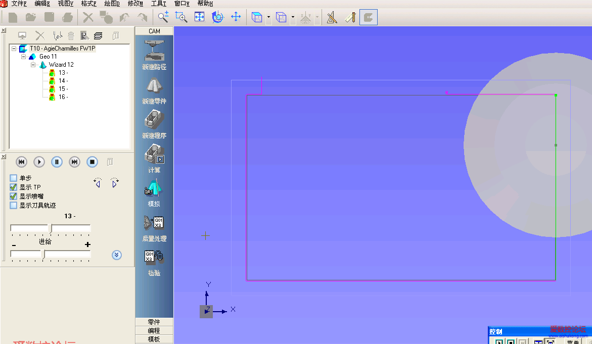Open the 编辑 Edit menu

point(42,4)
